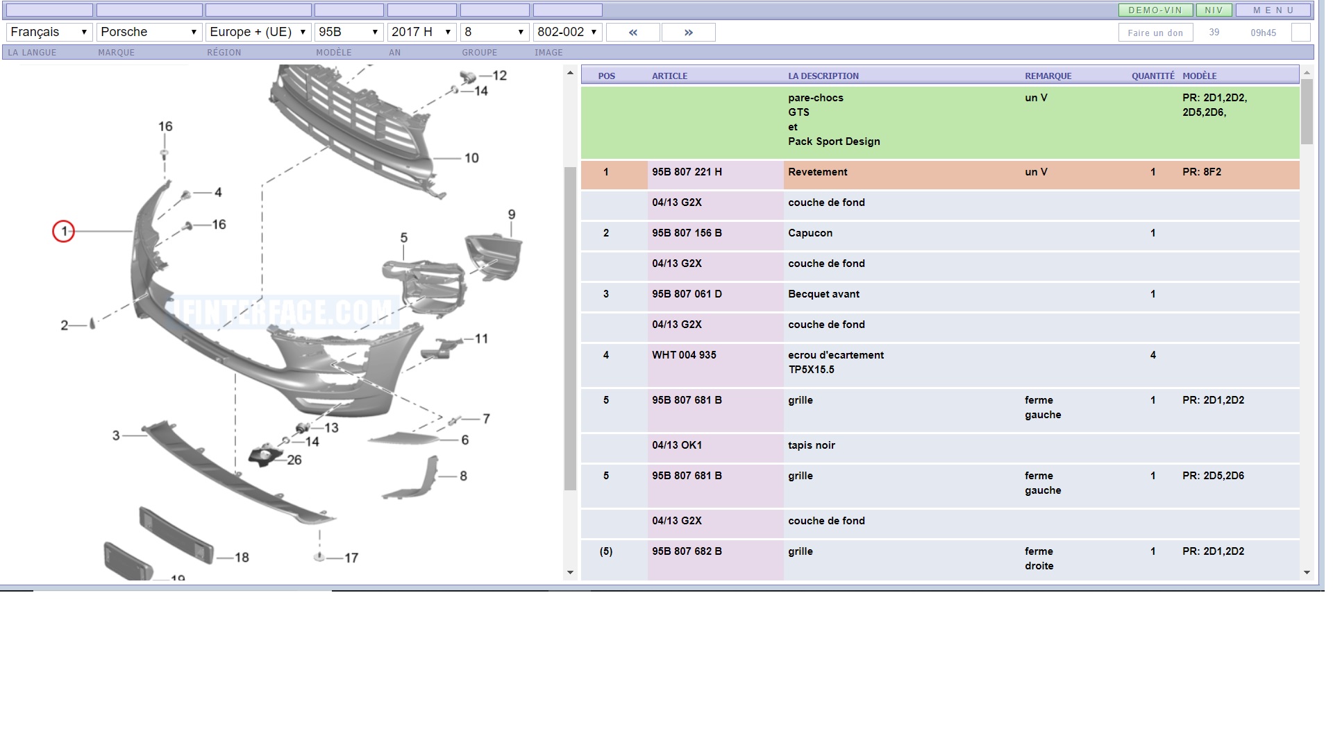Click circled callout 1 in diagram

pyautogui.click(x=64, y=231)
